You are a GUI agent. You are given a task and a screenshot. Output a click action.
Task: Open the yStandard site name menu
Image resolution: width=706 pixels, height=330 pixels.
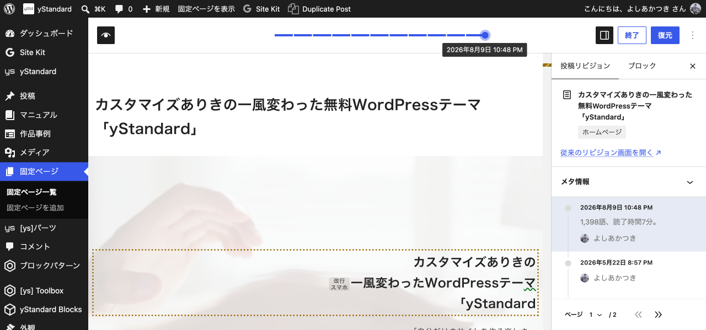[x=48, y=9]
